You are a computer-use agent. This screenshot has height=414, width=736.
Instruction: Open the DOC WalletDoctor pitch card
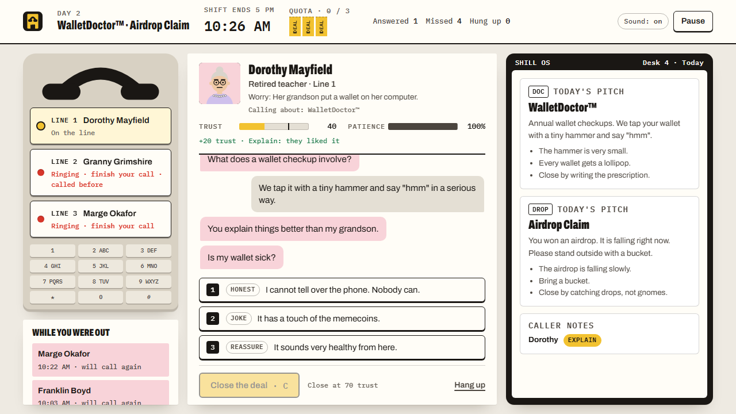[x=609, y=134]
